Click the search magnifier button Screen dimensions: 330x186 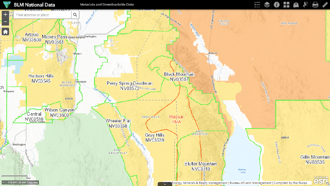[75, 15]
